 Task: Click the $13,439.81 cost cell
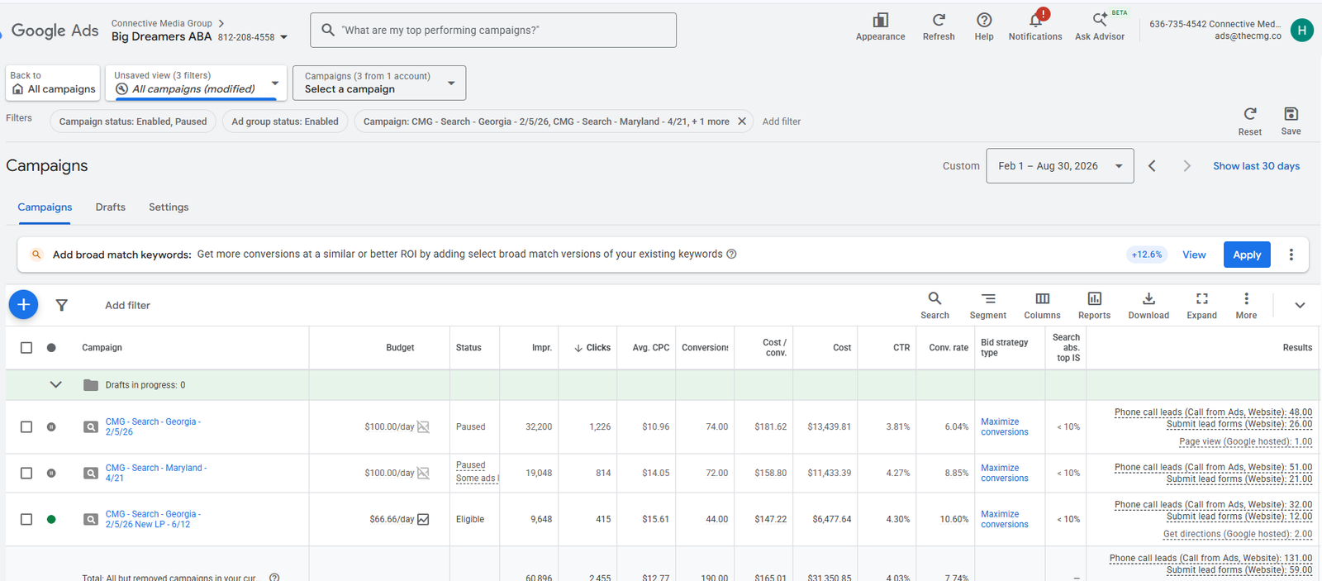point(829,427)
